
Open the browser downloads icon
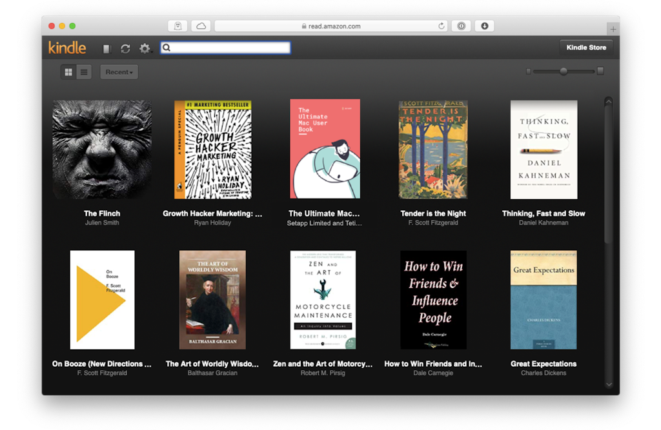(484, 26)
